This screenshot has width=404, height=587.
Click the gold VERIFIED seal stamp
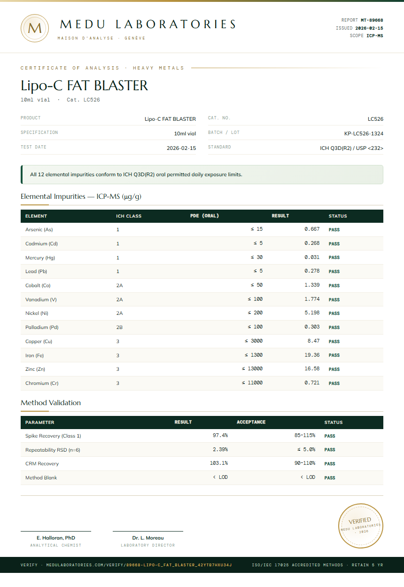pyautogui.click(x=361, y=525)
